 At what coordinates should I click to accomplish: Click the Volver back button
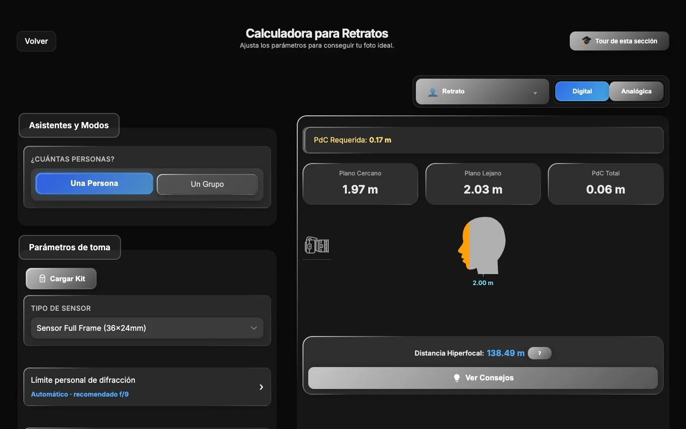point(36,41)
